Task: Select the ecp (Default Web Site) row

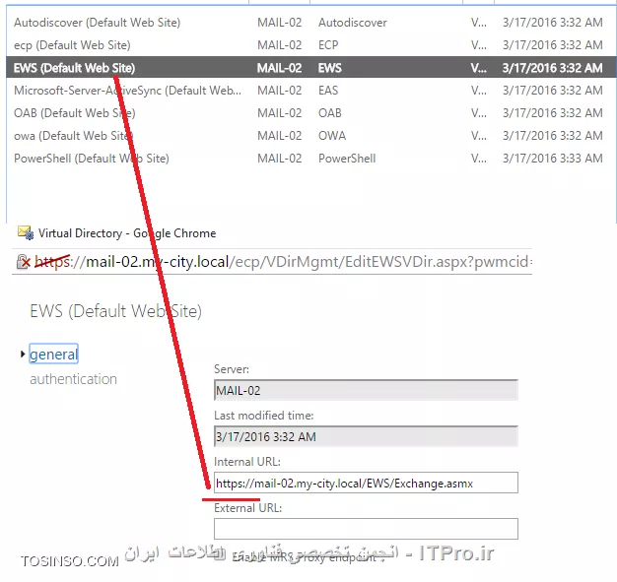Action: click(311, 45)
